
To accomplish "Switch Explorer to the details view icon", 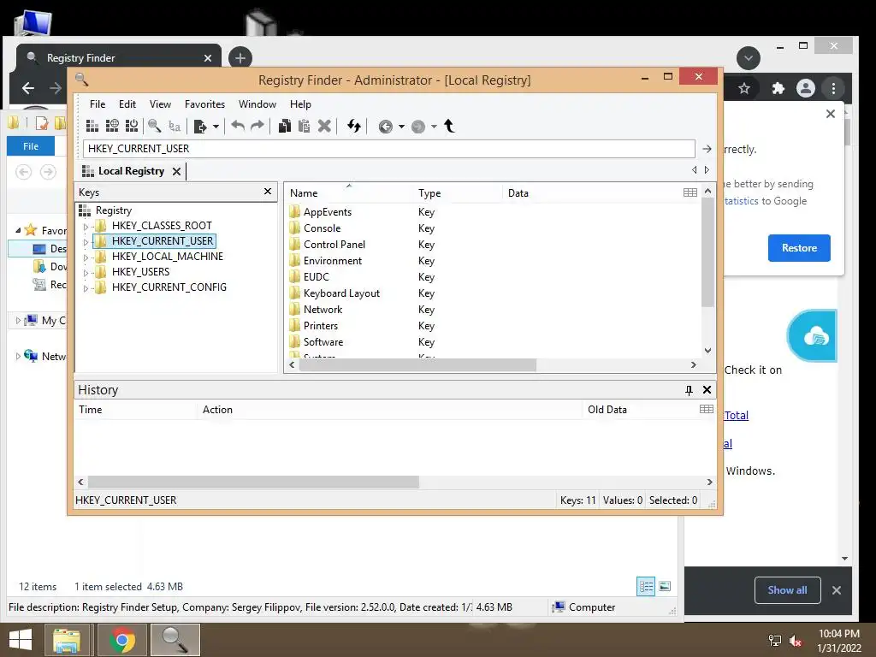I will pos(647,586).
